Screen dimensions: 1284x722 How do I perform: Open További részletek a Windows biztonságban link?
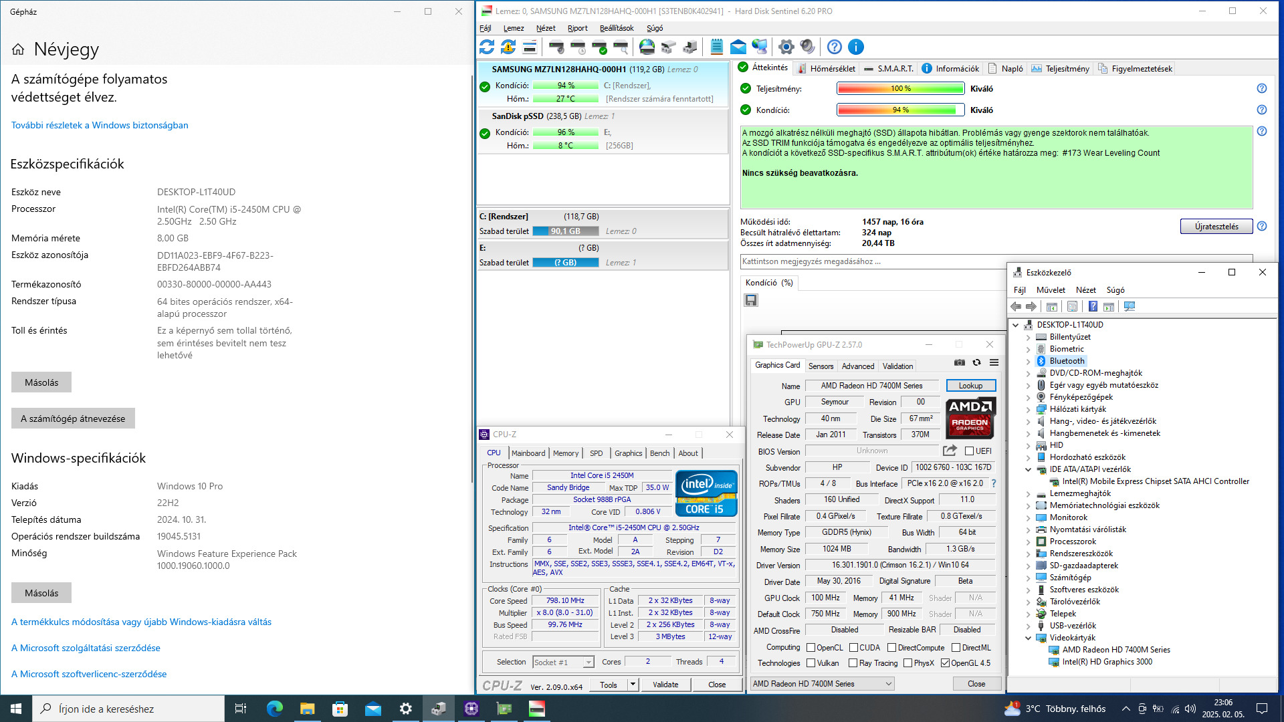point(100,125)
